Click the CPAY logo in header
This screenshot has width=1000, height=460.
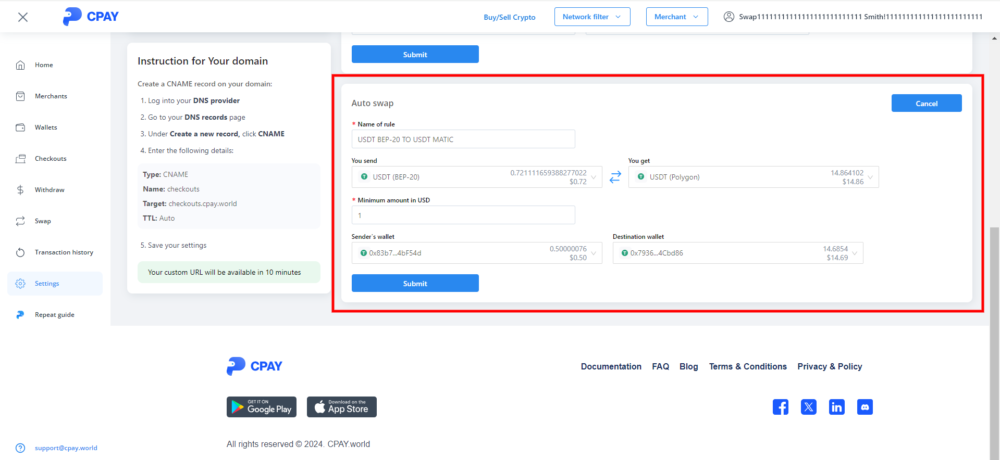click(x=91, y=17)
